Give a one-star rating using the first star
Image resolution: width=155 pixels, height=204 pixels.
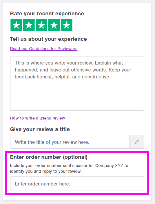click(16, 25)
